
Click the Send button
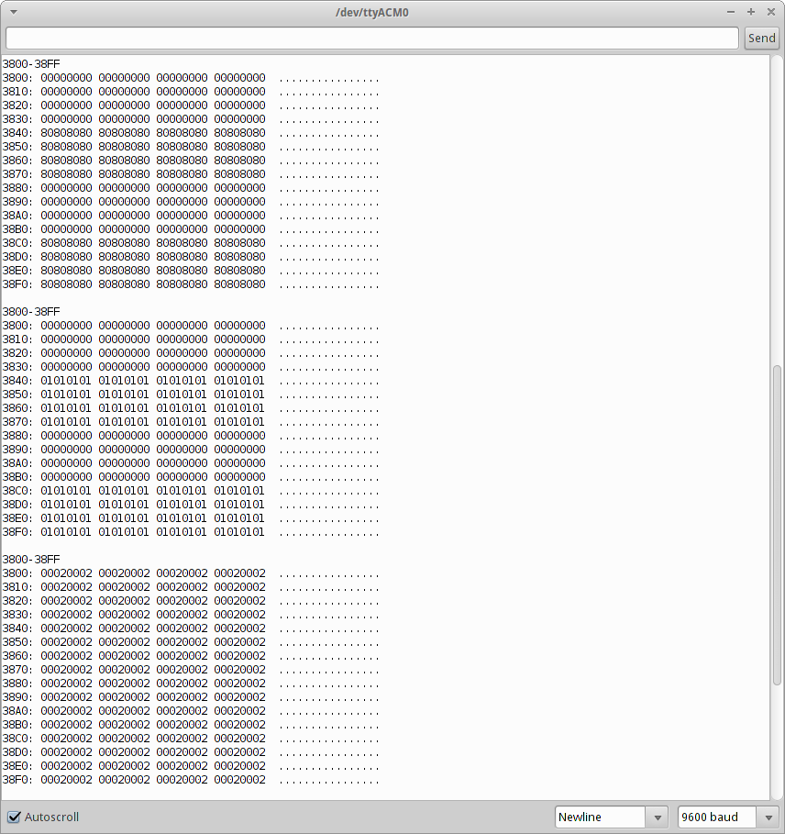click(761, 38)
